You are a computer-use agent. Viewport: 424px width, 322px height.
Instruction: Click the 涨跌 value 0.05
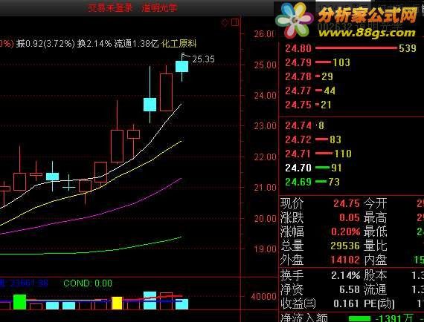tap(350, 217)
